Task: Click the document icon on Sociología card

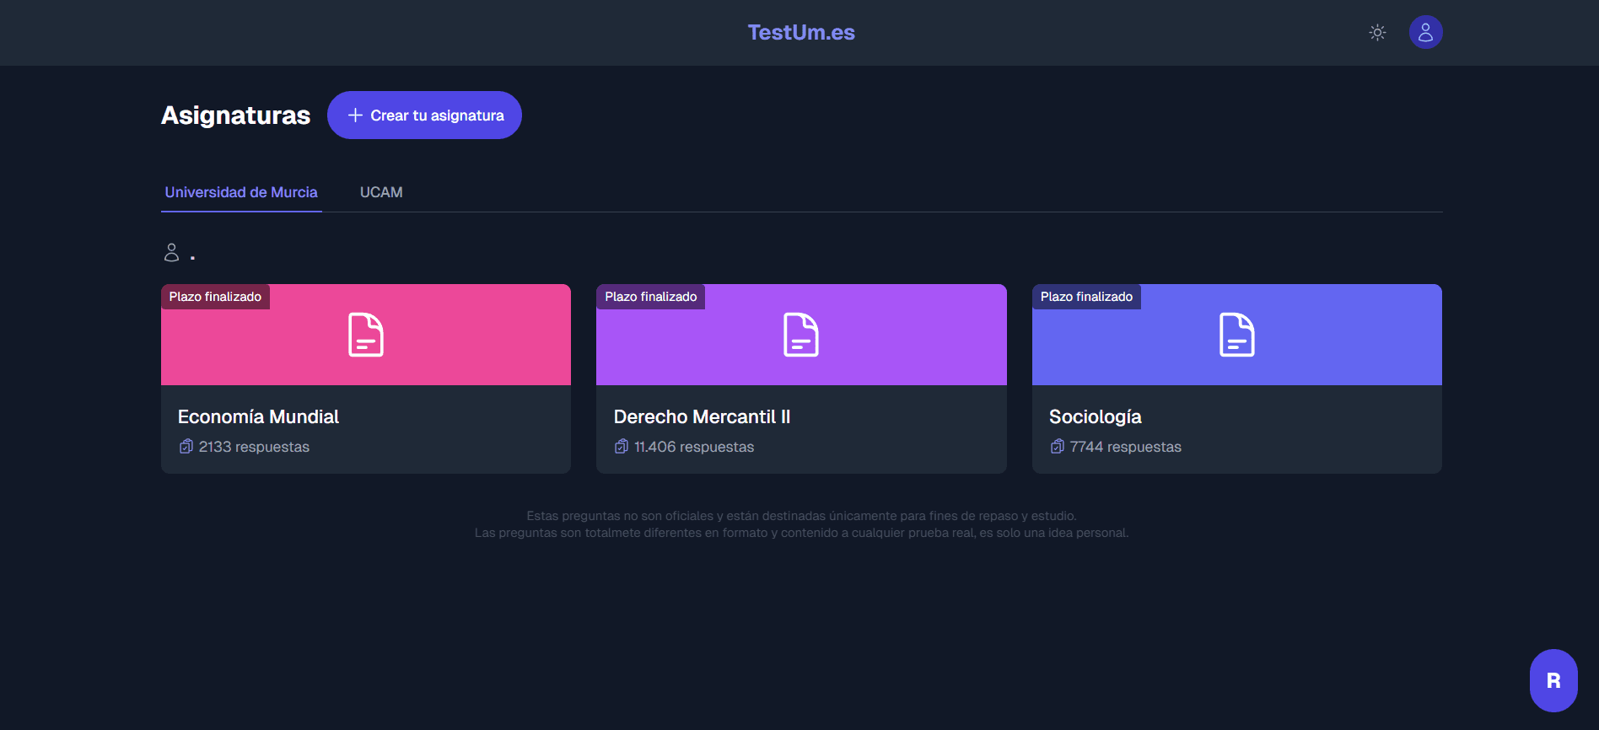Action: pyautogui.click(x=1236, y=335)
